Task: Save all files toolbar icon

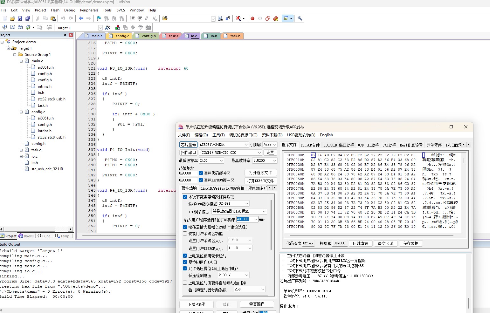Action: 28,18
